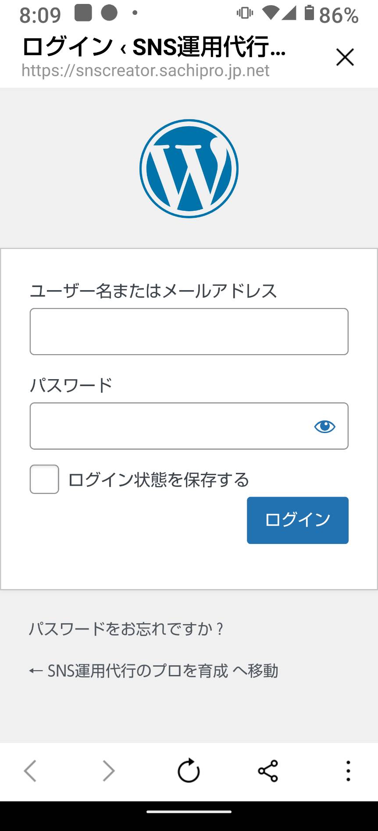
Task: Tap the battery icon in the status bar
Action: 310,13
